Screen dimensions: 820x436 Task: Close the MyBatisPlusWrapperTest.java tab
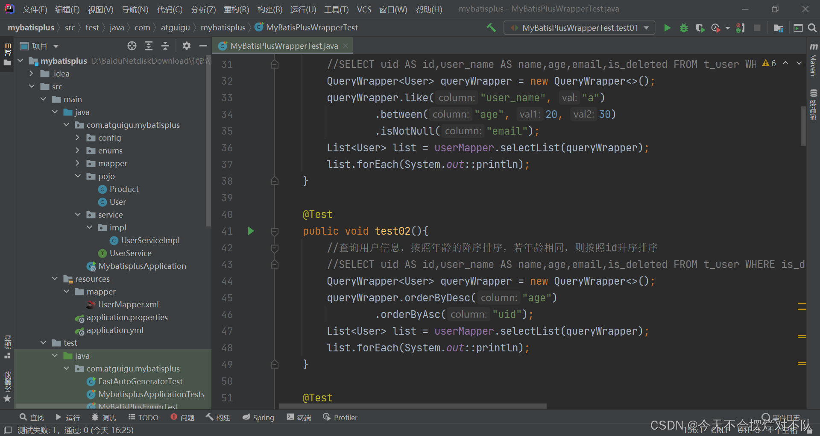tap(346, 46)
